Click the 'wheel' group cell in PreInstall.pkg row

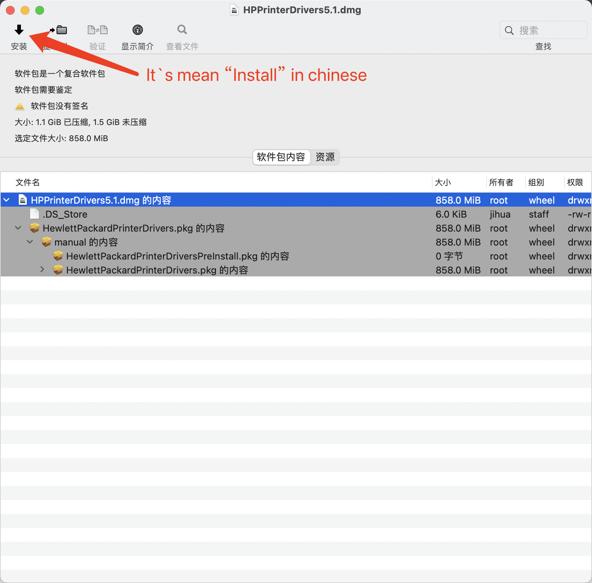tap(542, 256)
